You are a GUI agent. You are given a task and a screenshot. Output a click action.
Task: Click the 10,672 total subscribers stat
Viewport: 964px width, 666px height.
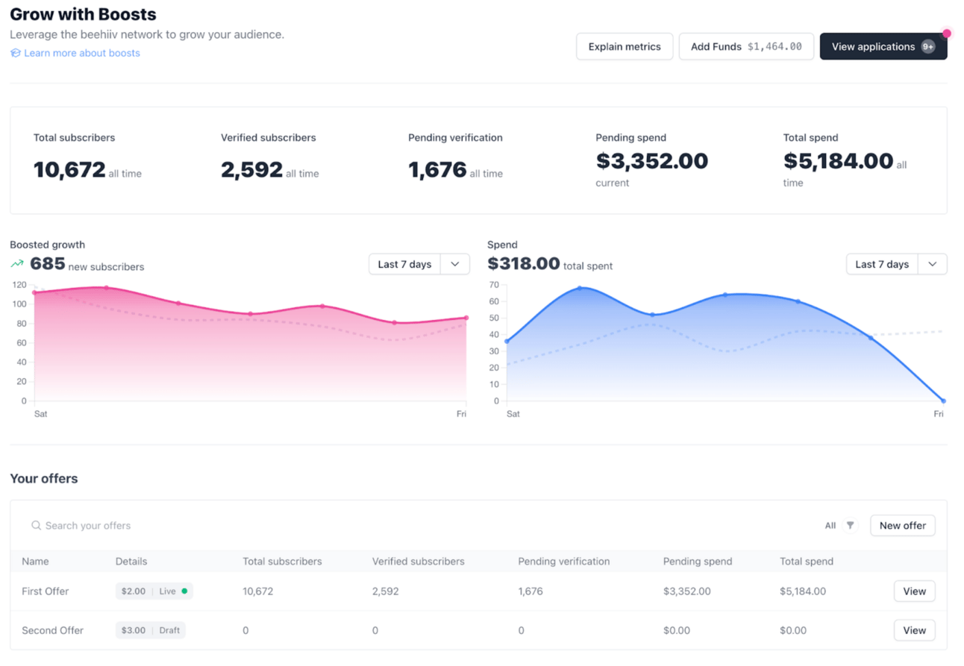click(x=69, y=170)
